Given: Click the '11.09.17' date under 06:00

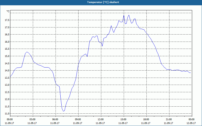Looking at the screenshot, I should click(55, 123).
